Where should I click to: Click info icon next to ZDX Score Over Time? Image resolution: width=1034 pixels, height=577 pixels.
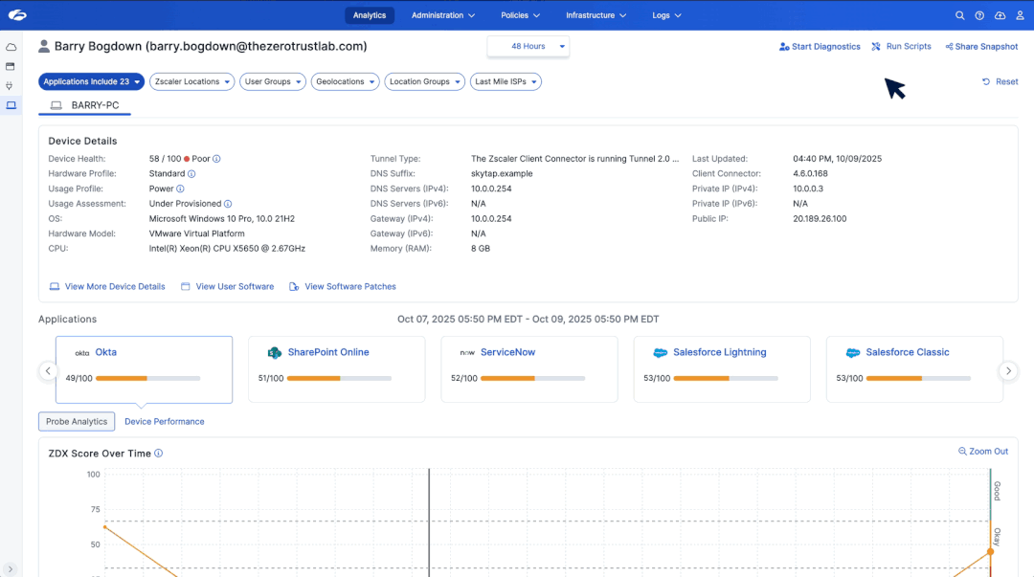pyautogui.click(x=159, y=454)
